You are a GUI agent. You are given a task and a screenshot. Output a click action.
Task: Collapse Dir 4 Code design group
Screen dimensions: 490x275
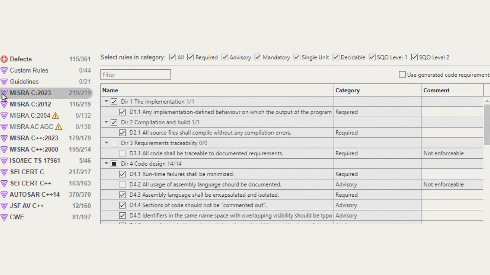(x=107, y=164)
